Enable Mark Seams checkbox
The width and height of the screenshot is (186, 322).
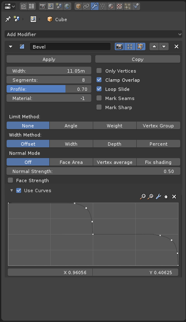pos(99,98)
